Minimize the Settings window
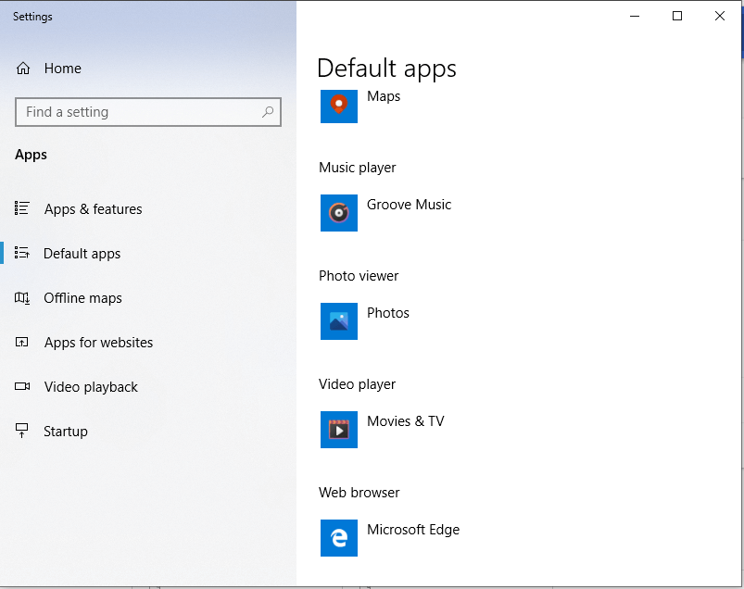 pos(635,16)
